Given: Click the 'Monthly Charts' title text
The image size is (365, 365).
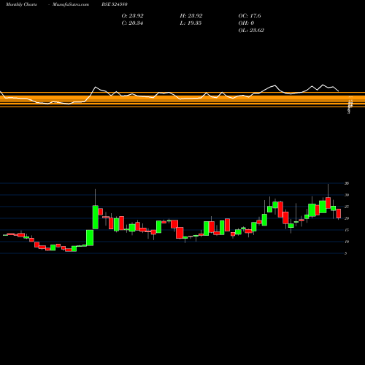Looking at the screenshot, I should (x=21, y=4).
